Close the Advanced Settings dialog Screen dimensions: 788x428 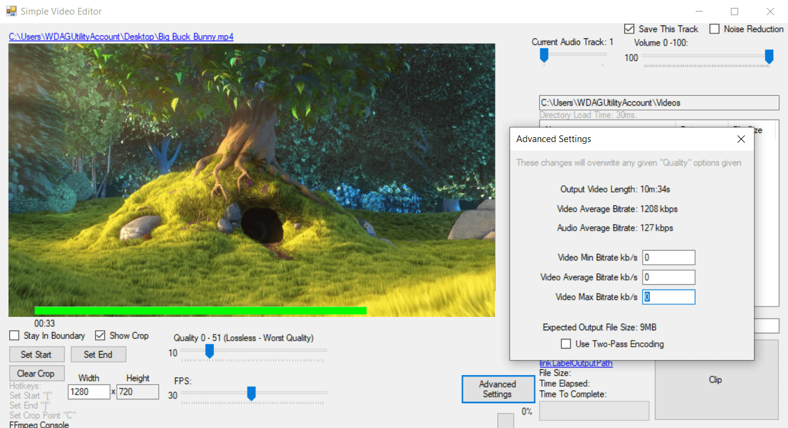[x=741, y=139]
